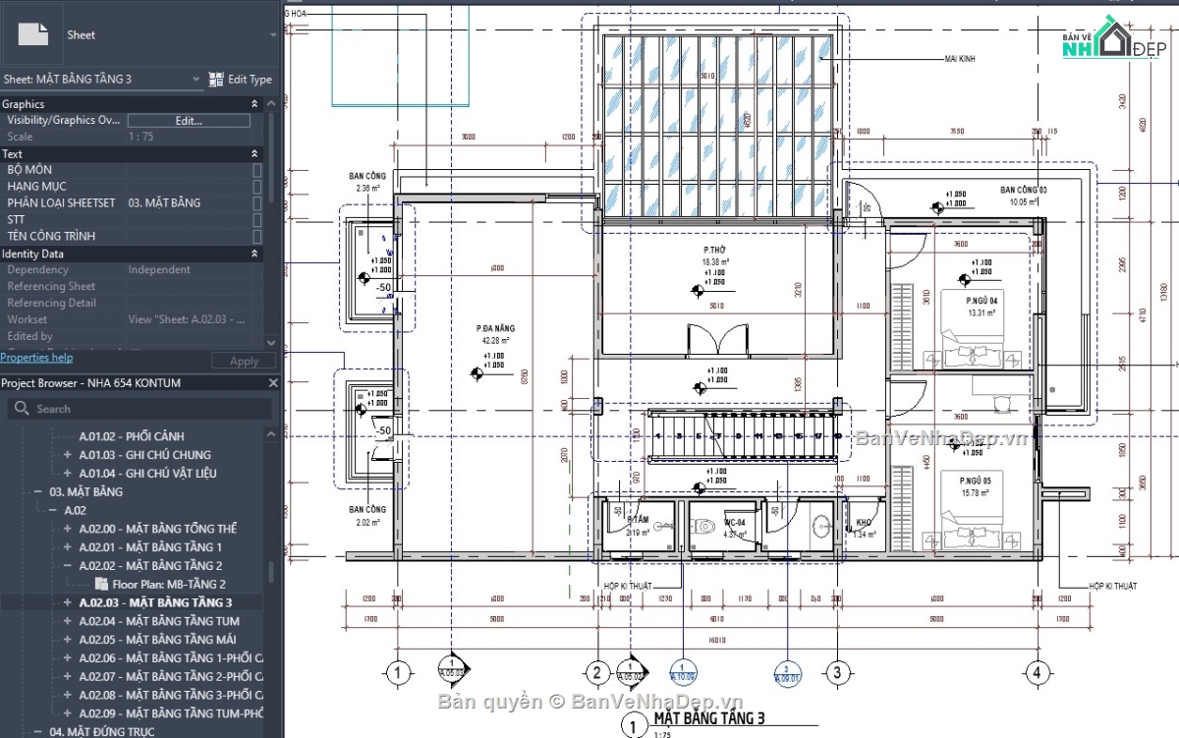Select 'A.02.04 - MẶT BẰNG TẦNG TUM' sheet
Viewport: 1179px width, 738px height.
[159, 621]
